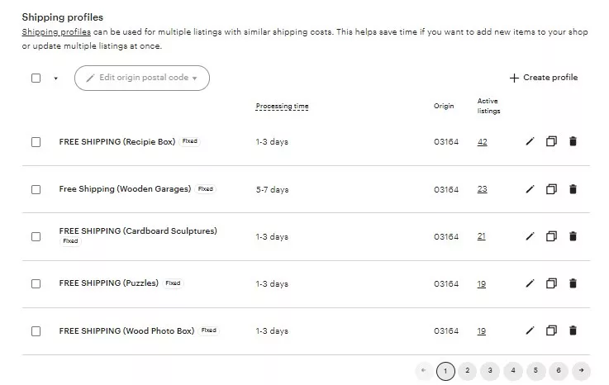Screen dimensions: 609x385
Task: Open 23 active listings for Wooden Garages
Action: tap(482, 189)
